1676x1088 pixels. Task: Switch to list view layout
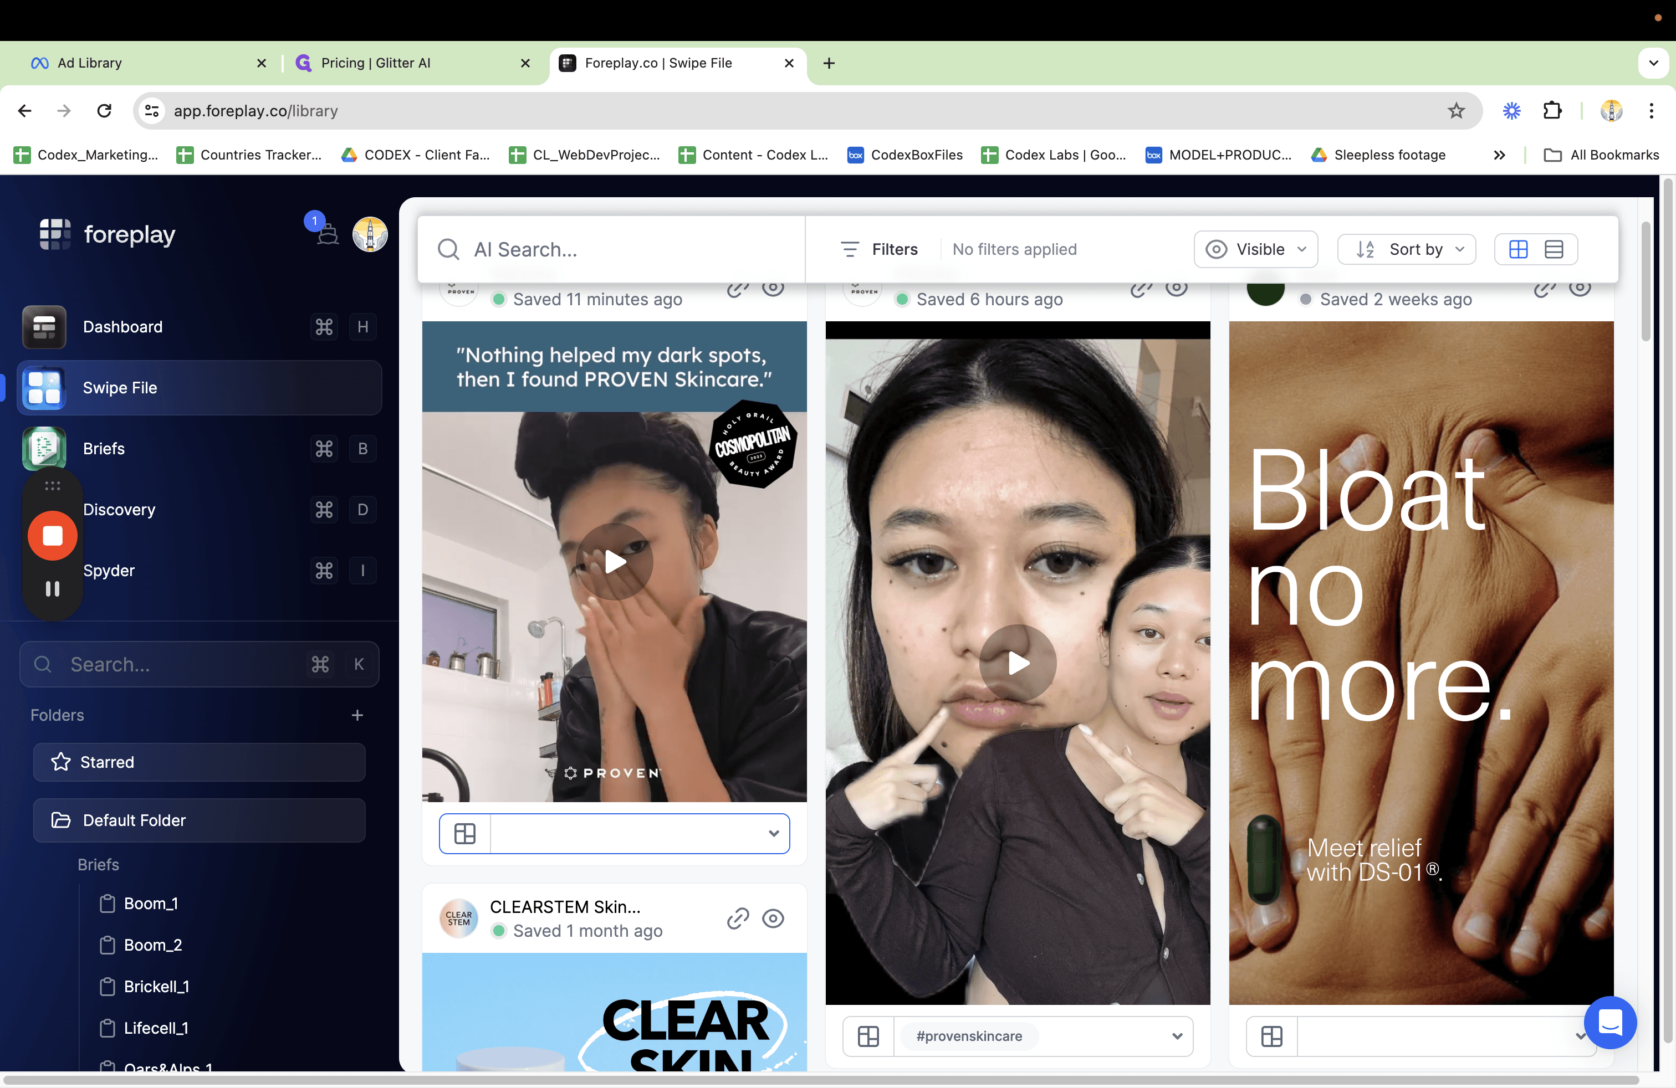[x=1554, y=249]
